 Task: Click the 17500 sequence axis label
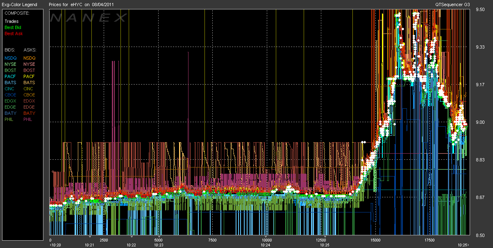tap(429, 241)
